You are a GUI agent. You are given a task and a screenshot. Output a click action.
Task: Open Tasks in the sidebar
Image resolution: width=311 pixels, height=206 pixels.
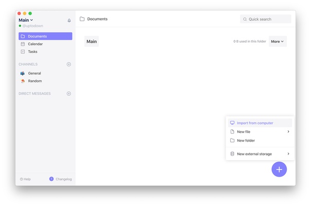[45, 51]
